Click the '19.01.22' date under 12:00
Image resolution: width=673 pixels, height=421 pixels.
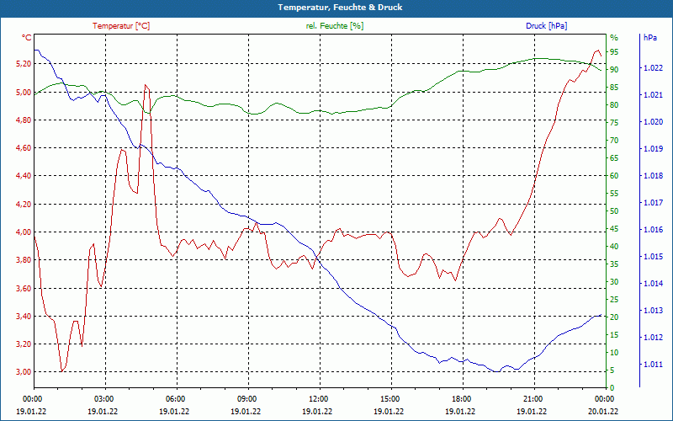(318, 411)
